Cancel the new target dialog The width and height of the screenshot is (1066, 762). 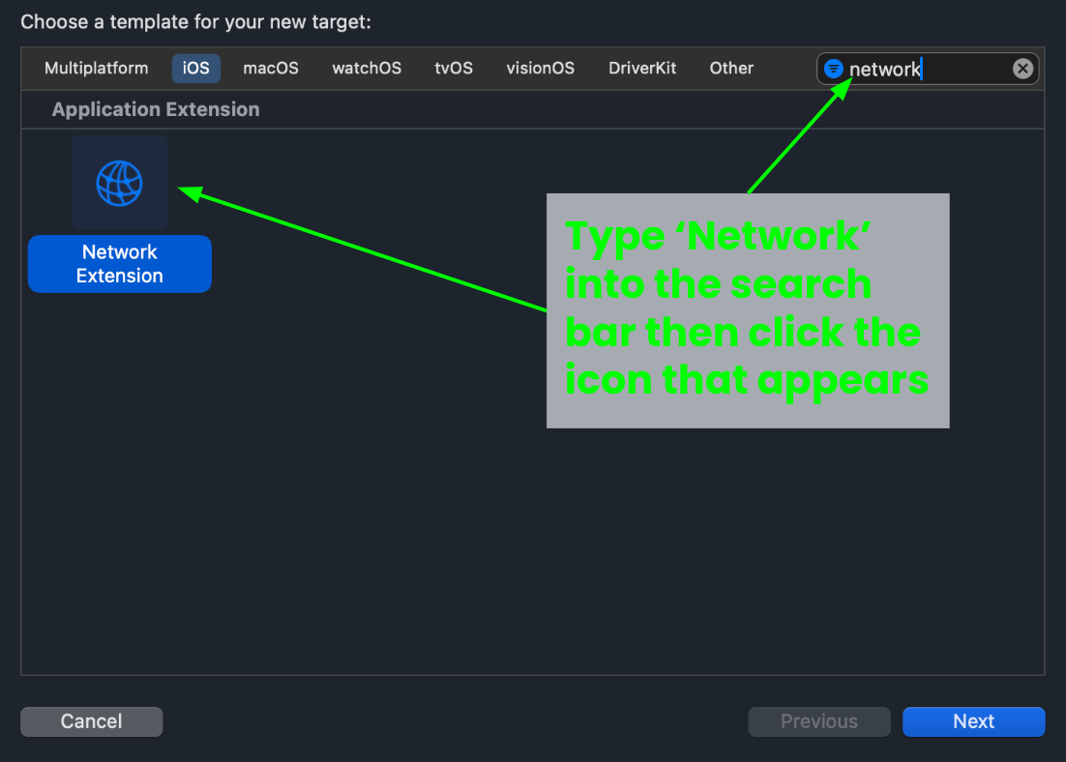click(91, 721)
